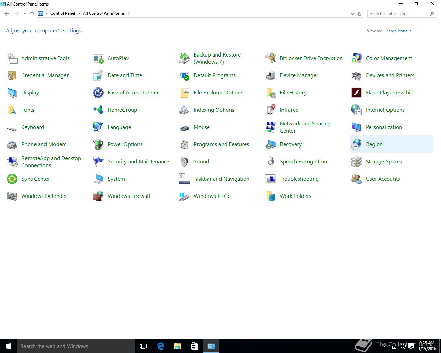Go up one level with Up arrow
This screenshot has width=441, height=353.
pos(32,14)
